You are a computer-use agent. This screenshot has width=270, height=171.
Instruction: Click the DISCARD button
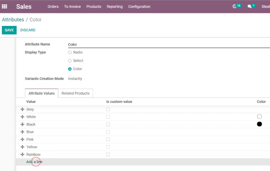pyautogui.click(x=28, y=30)
